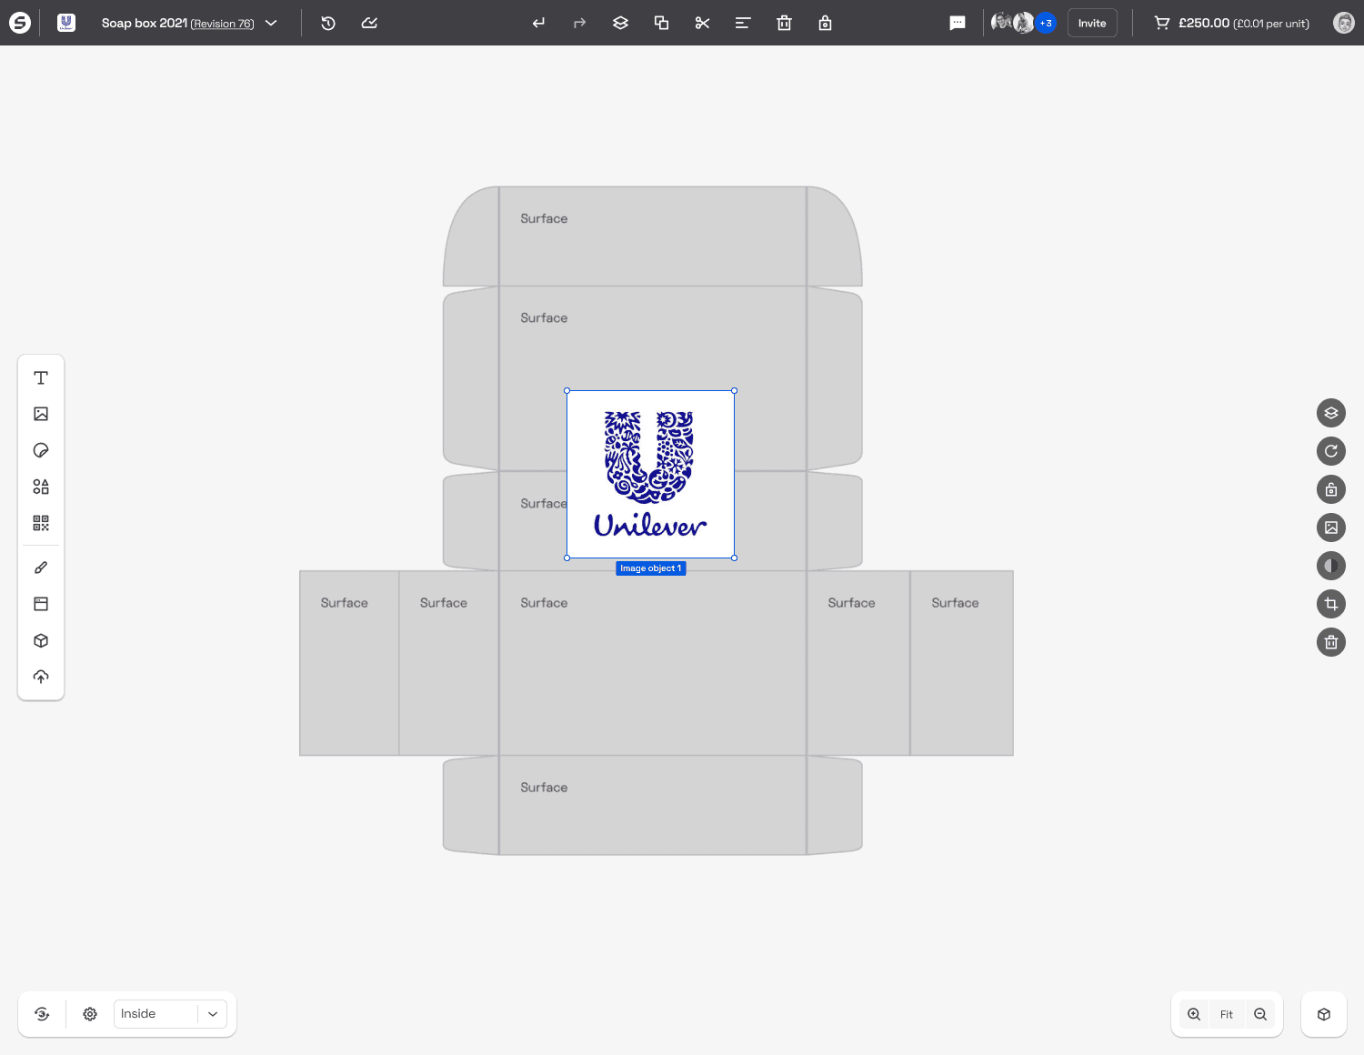Screen dimensions: 1364x1055
Task: Select the QR code tool
Action: tap(41, 523)
